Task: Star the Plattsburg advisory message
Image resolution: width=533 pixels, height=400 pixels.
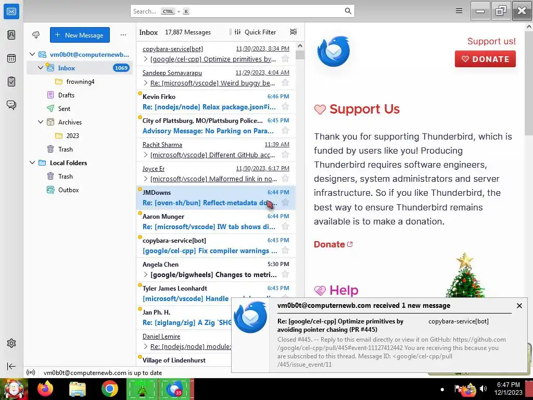Action: pos(285,131)
